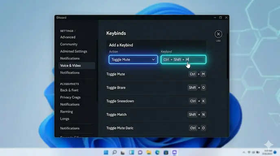Open Notifications directly below Longs
280x156 pixels.
coord(70,128)
